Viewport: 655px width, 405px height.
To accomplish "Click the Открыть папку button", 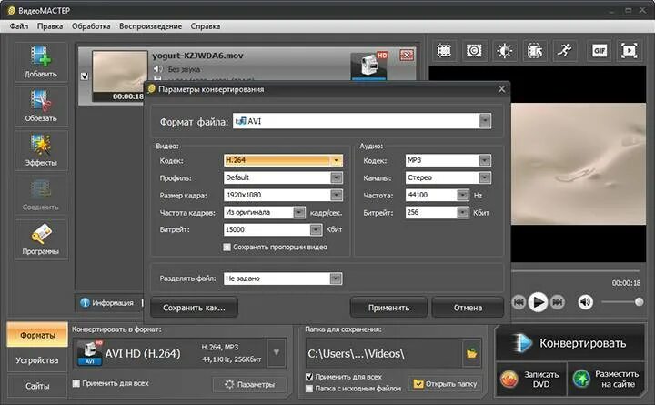I will tap(445, 384).
